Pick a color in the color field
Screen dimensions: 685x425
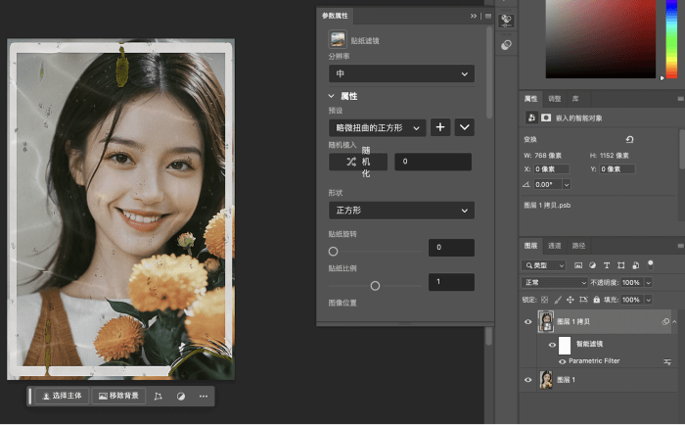(601, 38)
